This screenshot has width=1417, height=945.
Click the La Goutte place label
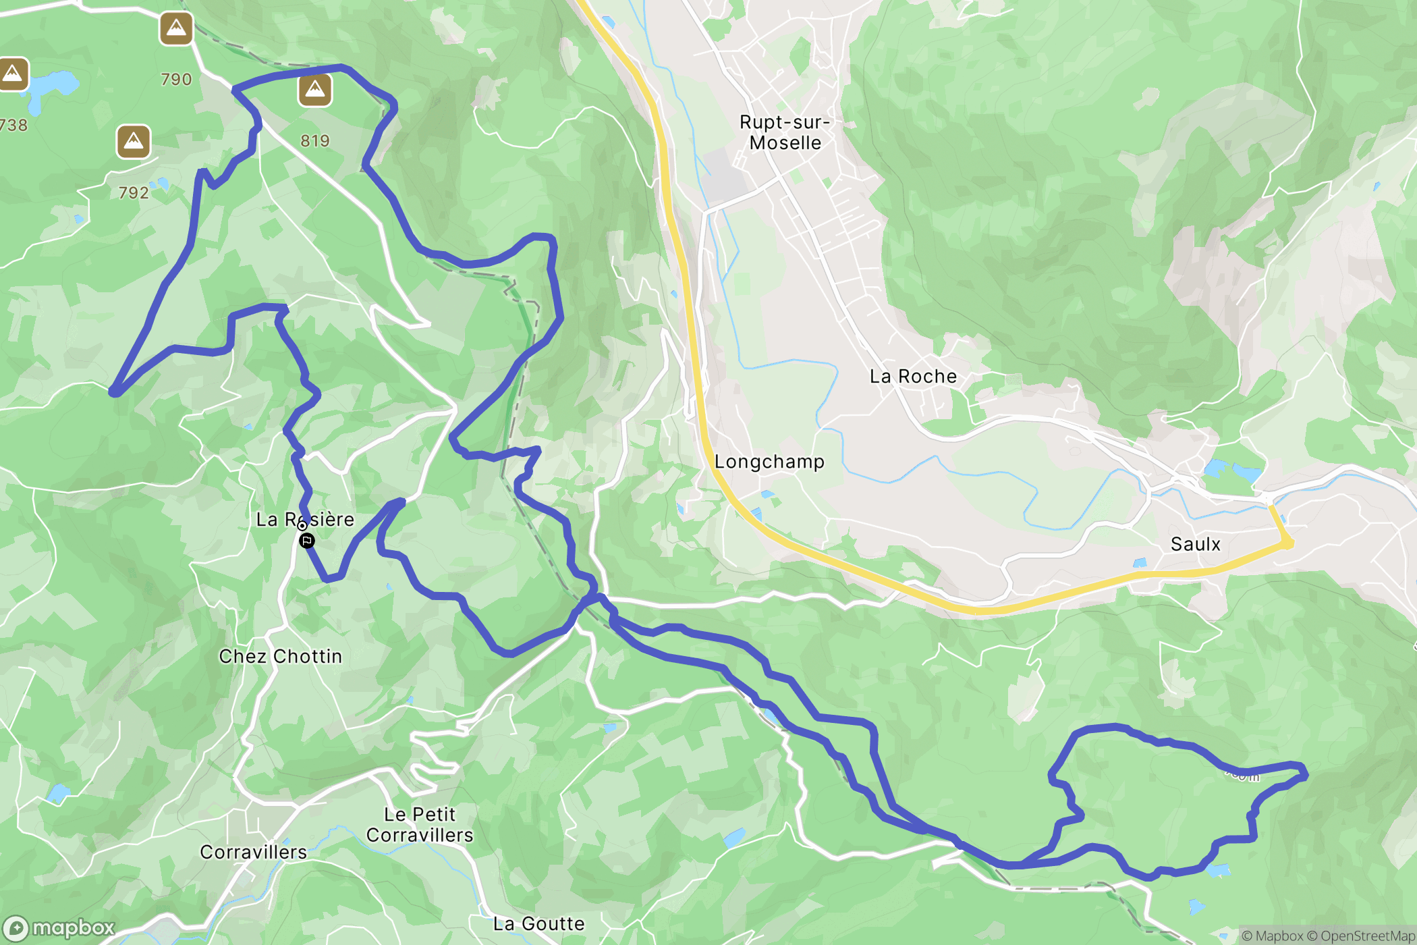(539, 923)
